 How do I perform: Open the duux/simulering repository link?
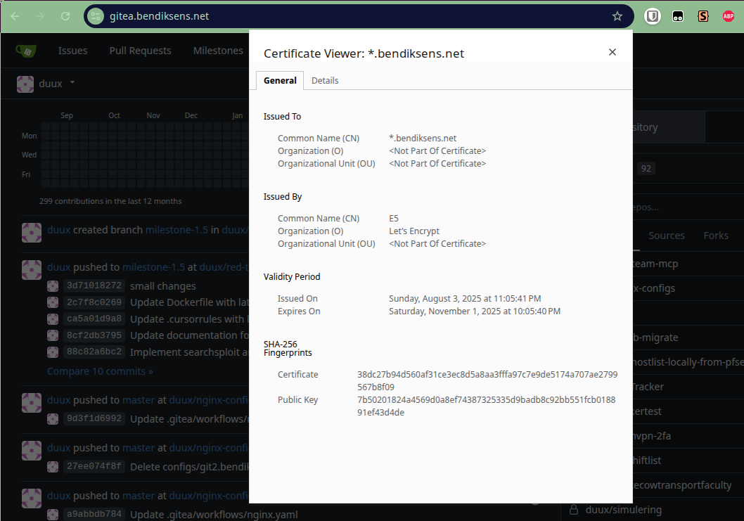tap(623, 510)
